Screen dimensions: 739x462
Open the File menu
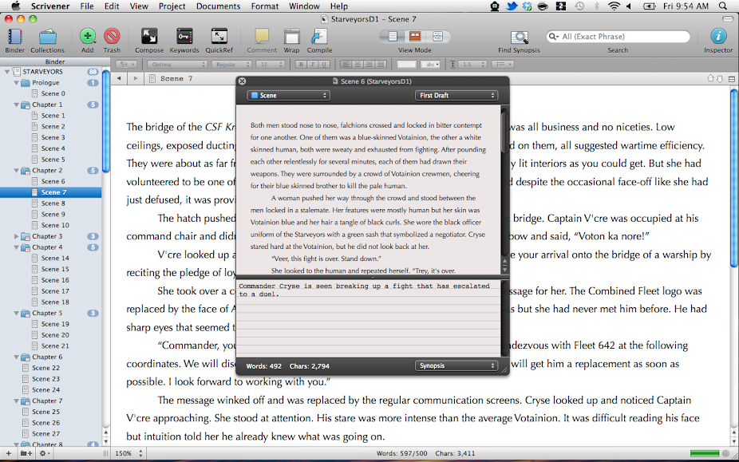point(87,6)
